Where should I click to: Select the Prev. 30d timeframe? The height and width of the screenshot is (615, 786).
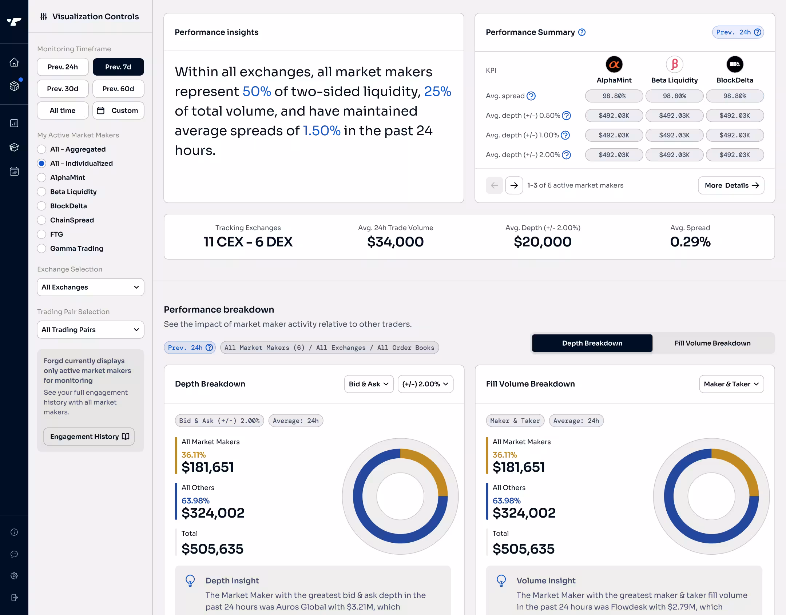click(63, 89)
